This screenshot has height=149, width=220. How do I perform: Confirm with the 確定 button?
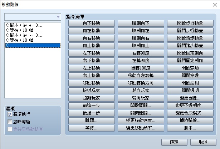click(174, 142)
